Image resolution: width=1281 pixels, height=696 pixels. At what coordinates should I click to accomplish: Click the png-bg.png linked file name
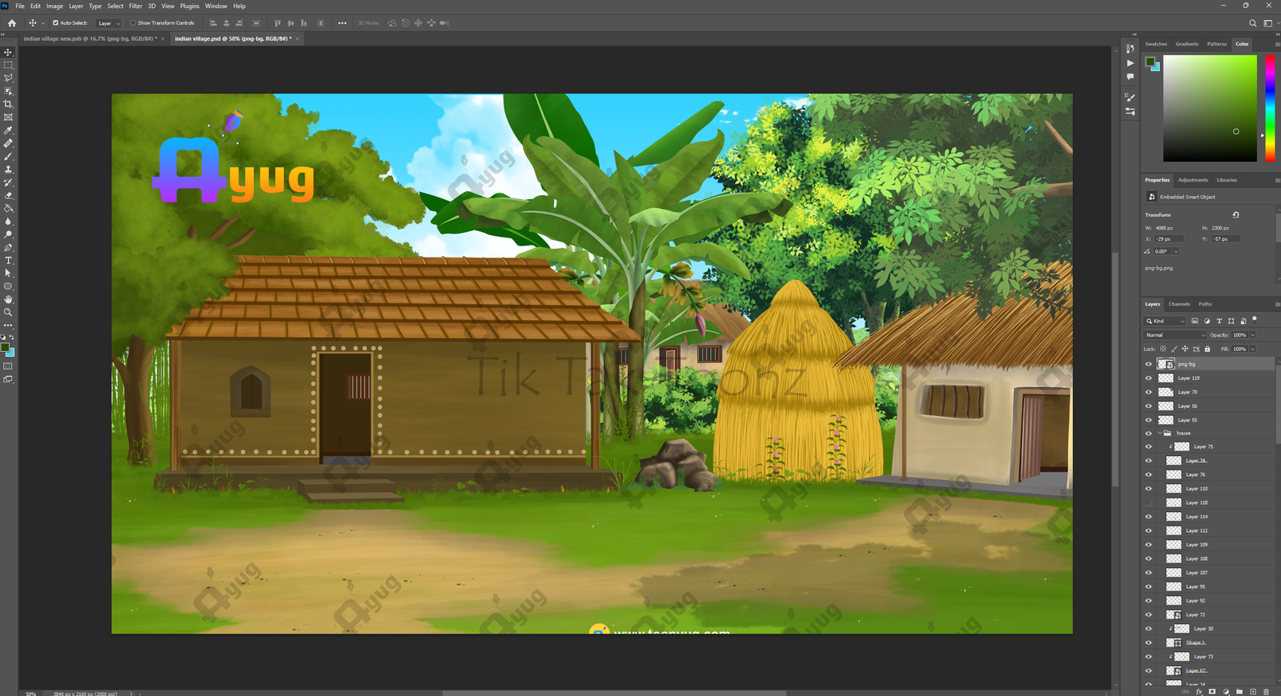click(x=1159, y=268)
